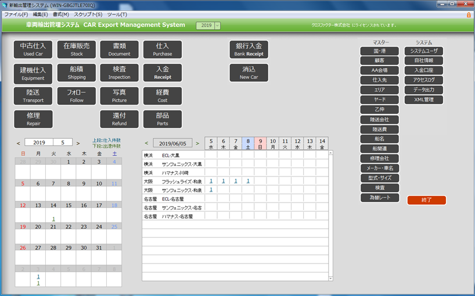Screen dimensions: 475x296
Task: Open the スクリプト(S) menu
Action: pyautogui.click(x=88, y=15)
